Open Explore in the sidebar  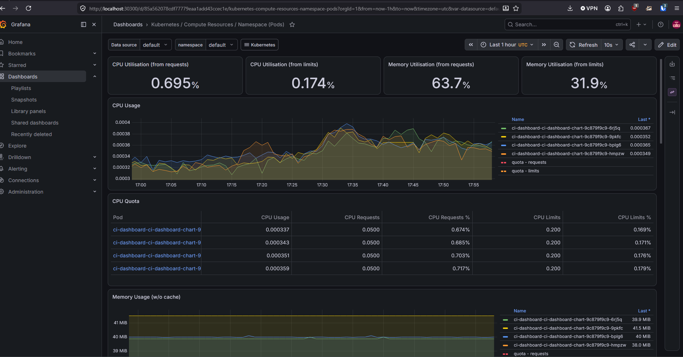point(17,146)
